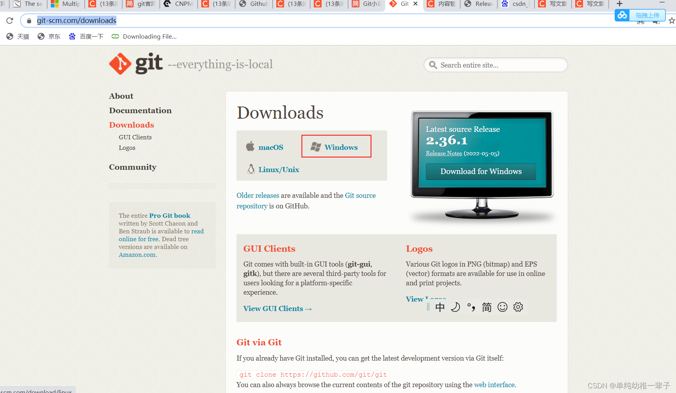Open the Release Notes link
This screenshot has height=393, width=676.
tap(444, 153)
